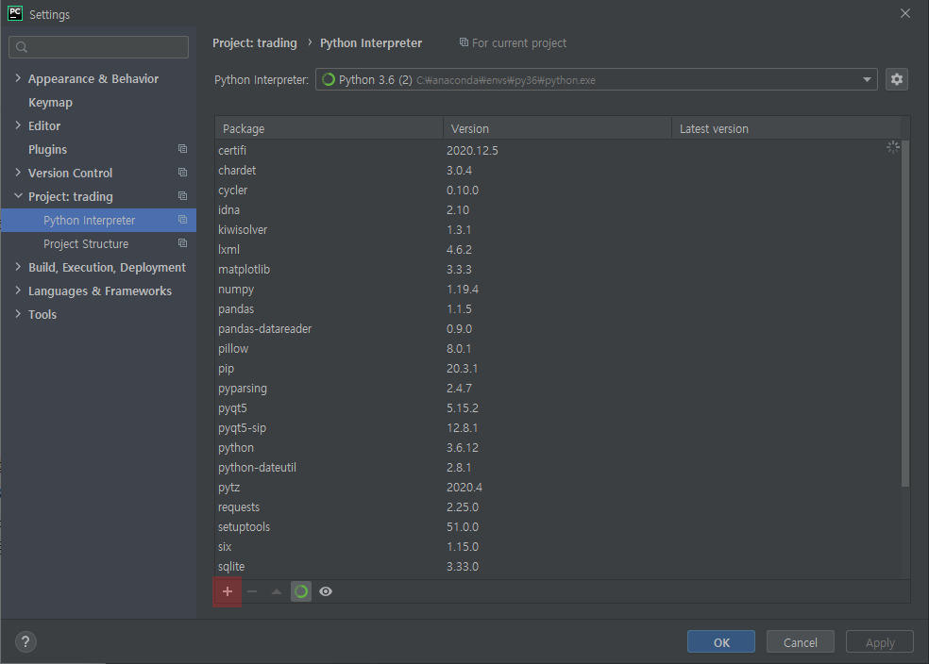This screenshot has width=929, height=664.
Task: Expand the Editor section
Action: point(18,125)
